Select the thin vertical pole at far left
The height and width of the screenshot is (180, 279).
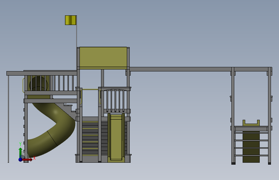point(8,119)
